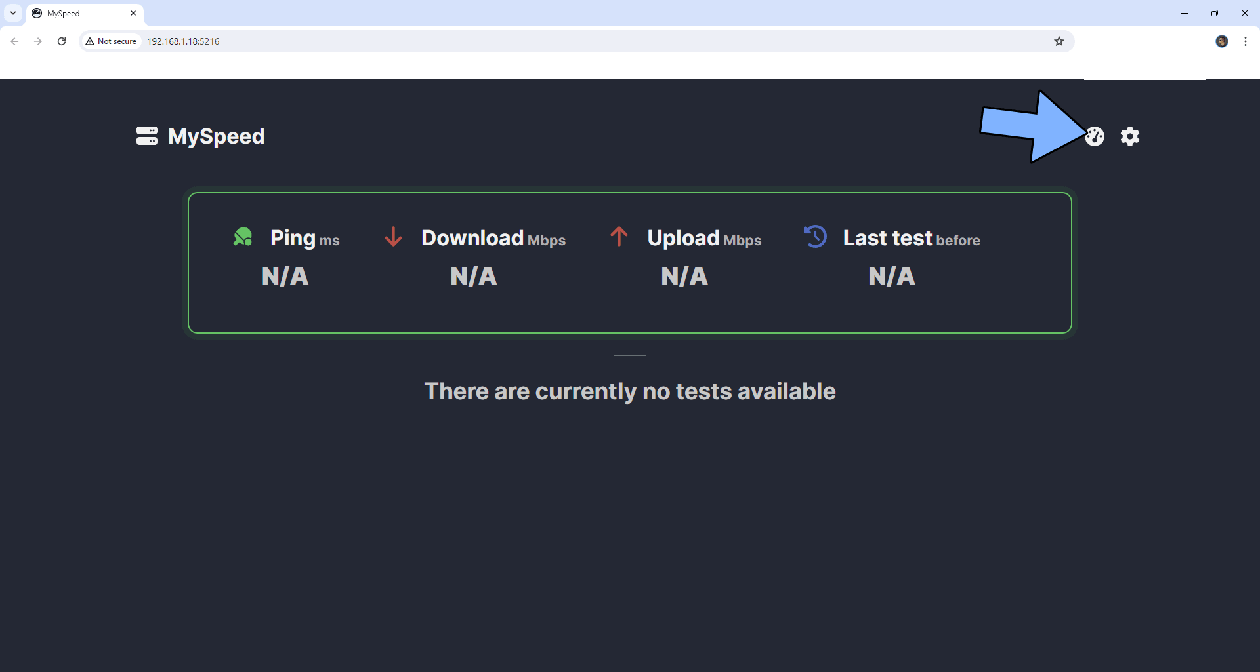The image size is (1260, 672).
Task: Close the MySpeed tab
Action: coord(133,13)
